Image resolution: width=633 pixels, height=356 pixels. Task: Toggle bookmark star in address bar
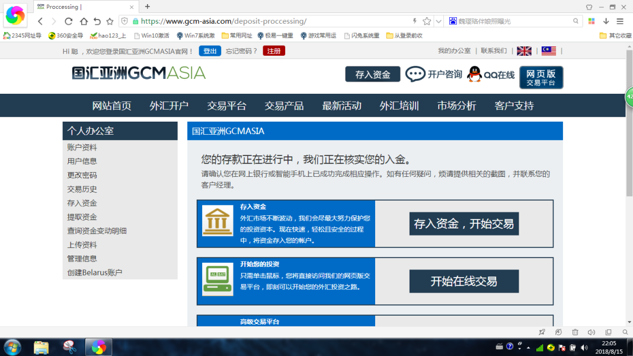(x=427, y=21)
